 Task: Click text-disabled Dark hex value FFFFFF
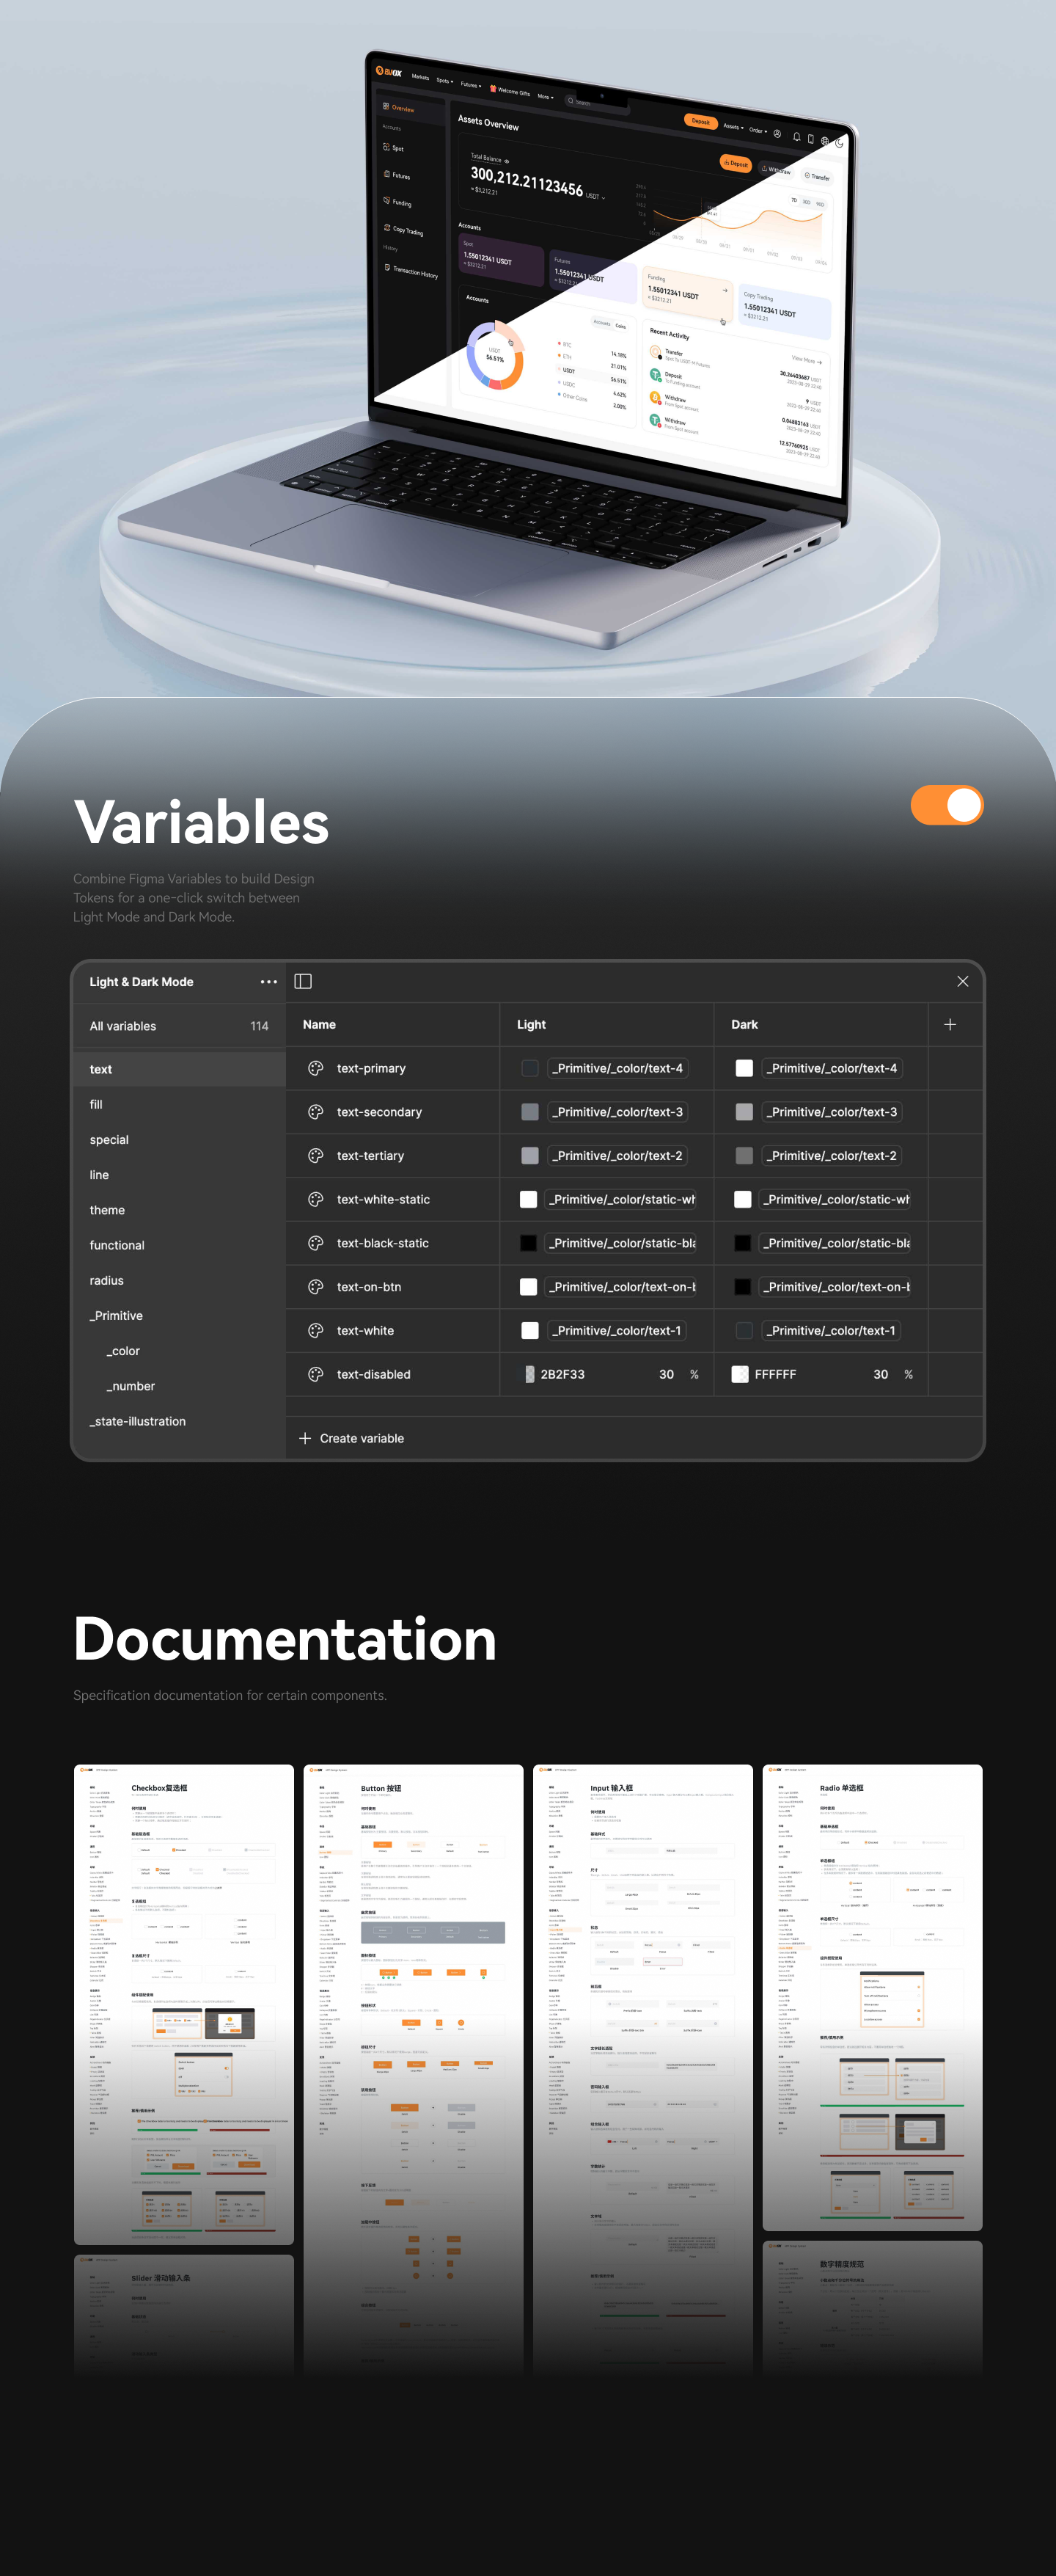pos(775,1374)
